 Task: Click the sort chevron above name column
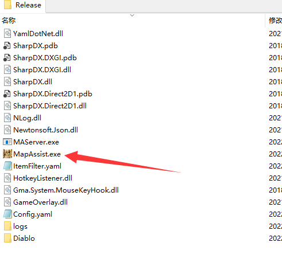coord(132,15)
